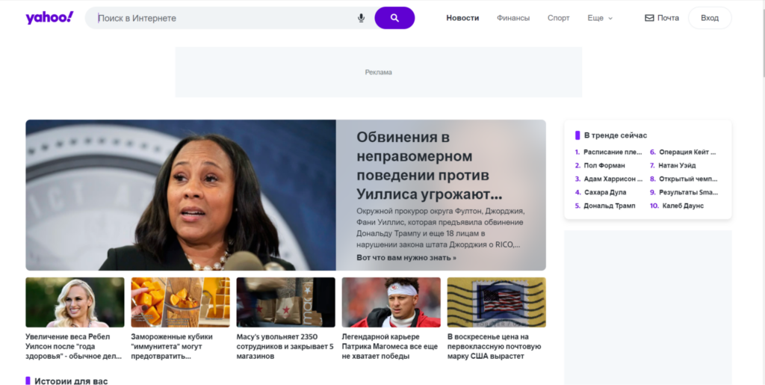
Task: Open trending topic Дональд Трамп
Action: [610, 206]
